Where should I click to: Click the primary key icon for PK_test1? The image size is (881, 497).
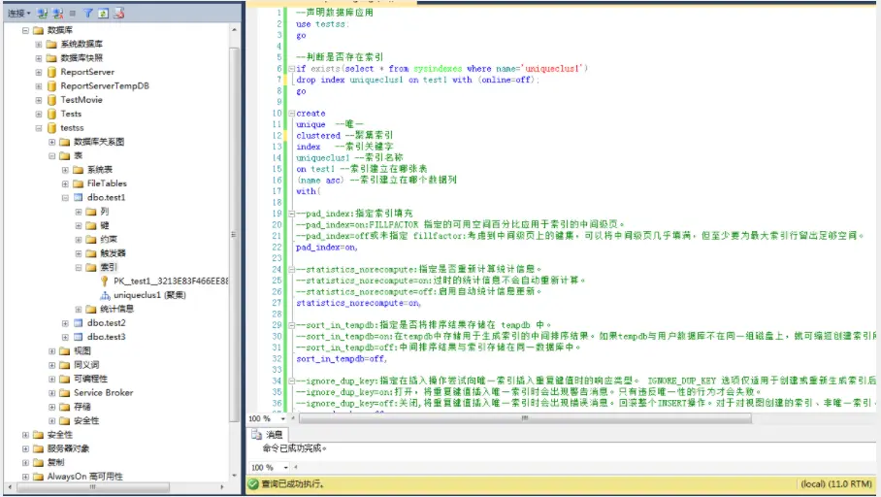105,282
